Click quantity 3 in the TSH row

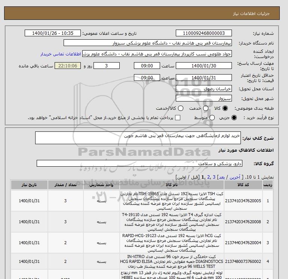65,201
